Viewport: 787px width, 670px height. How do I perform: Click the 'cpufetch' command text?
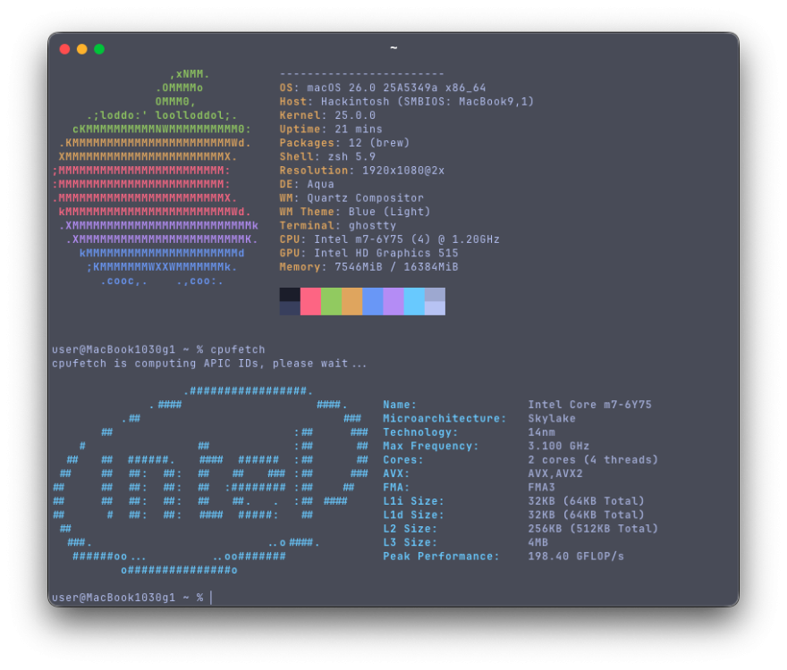point(237,349)
